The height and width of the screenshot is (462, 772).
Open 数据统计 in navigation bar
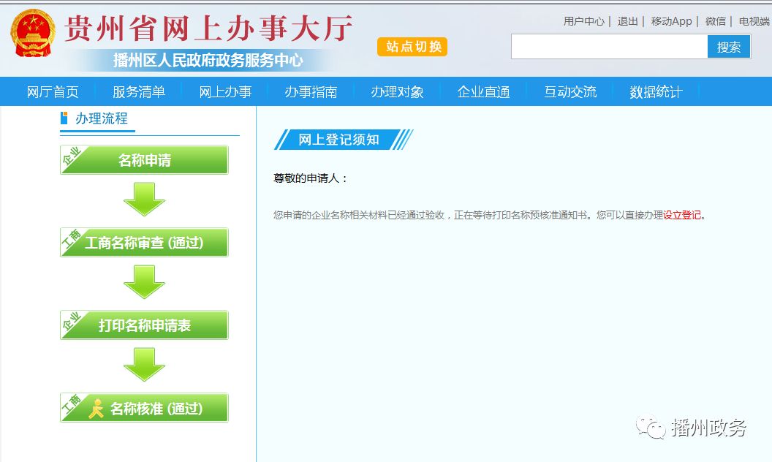pyautogui.click(x=656, y=92)
